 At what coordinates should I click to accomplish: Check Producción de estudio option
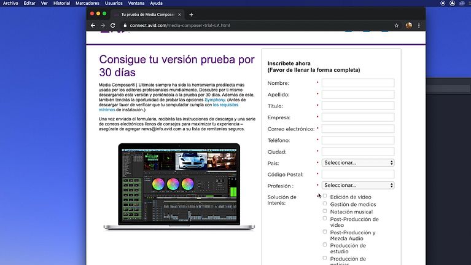(325, 245)
